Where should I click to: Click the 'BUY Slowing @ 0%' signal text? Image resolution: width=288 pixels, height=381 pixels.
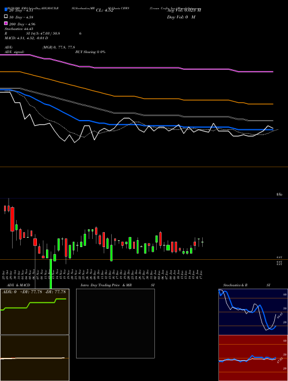90,52
